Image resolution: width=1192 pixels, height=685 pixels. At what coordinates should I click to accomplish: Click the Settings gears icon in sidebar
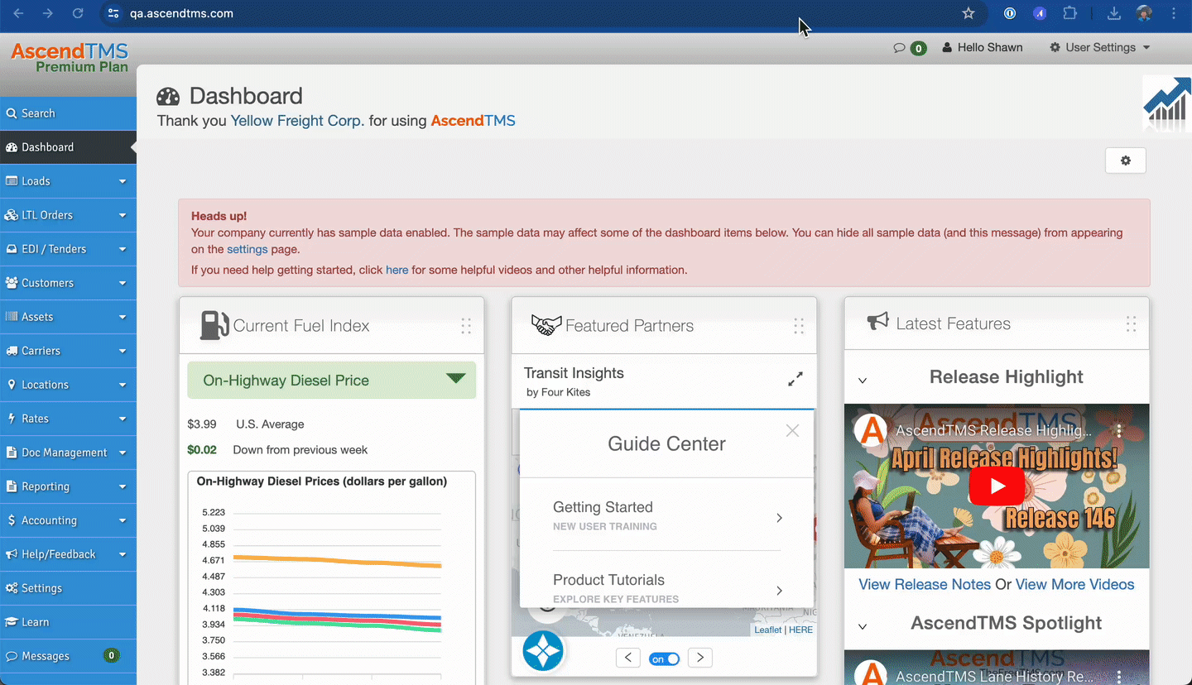pyautogui.click(x=12, y=588)
